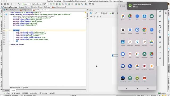170x96 pixels.
Task: Click the emulator rotate left icon
Action: point(160,26)
